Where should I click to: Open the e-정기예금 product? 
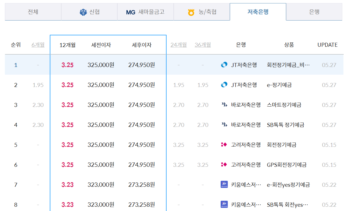(x=279, y=85)
